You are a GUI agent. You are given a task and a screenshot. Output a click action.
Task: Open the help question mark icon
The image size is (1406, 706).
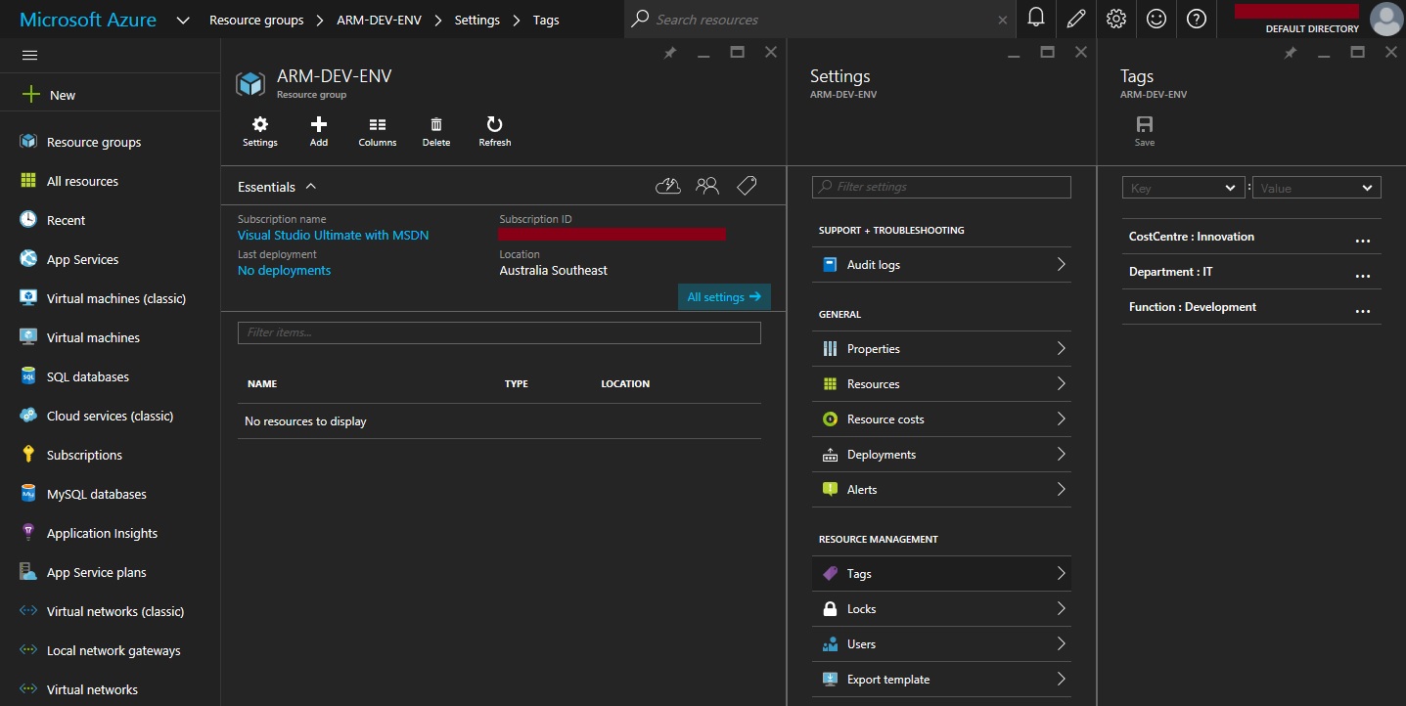[1196, 19]
